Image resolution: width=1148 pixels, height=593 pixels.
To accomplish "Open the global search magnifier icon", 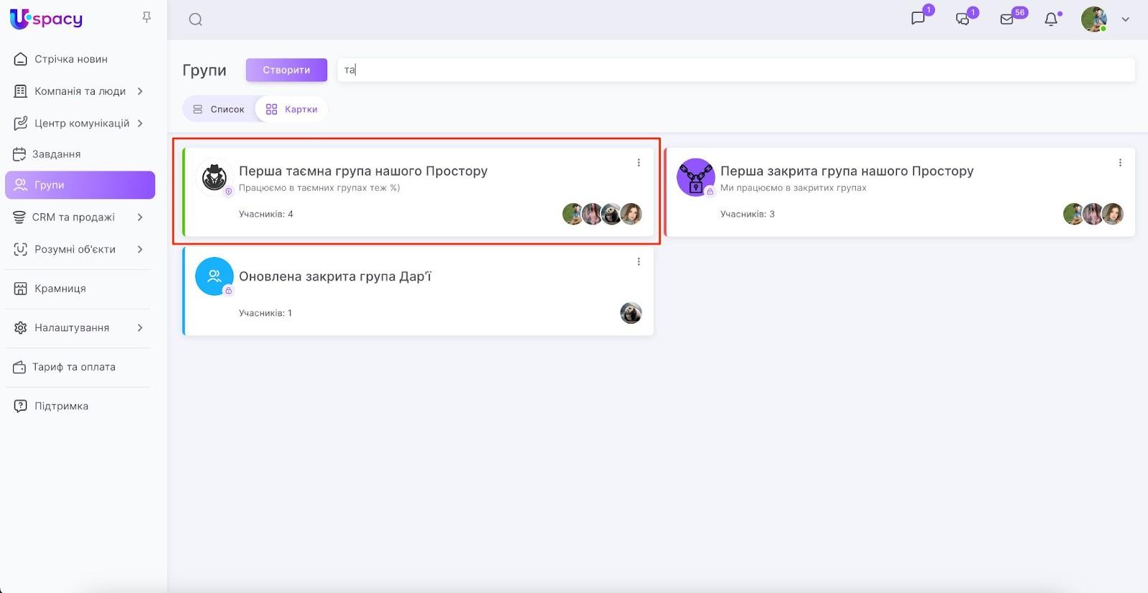I will (x=195, y=19).
